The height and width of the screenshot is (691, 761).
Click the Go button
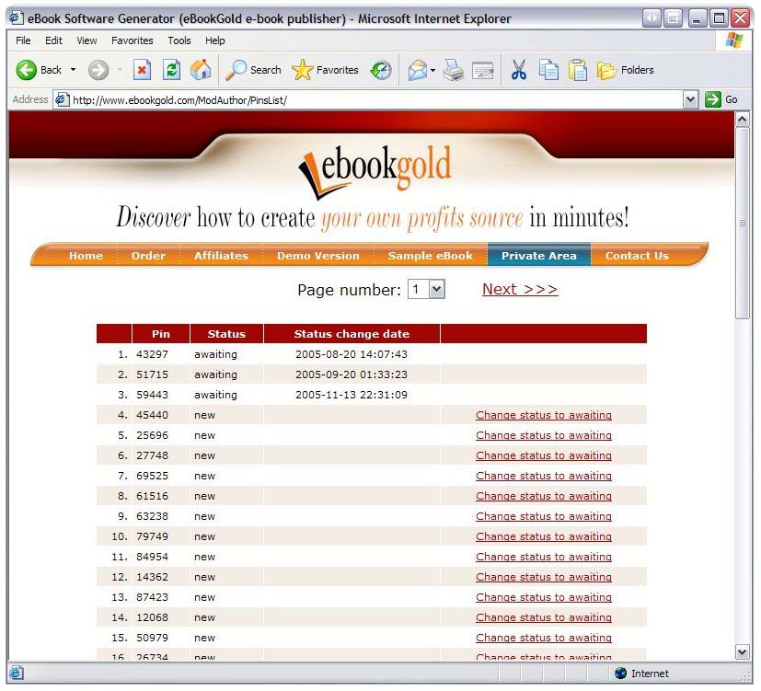pos(721,99)
